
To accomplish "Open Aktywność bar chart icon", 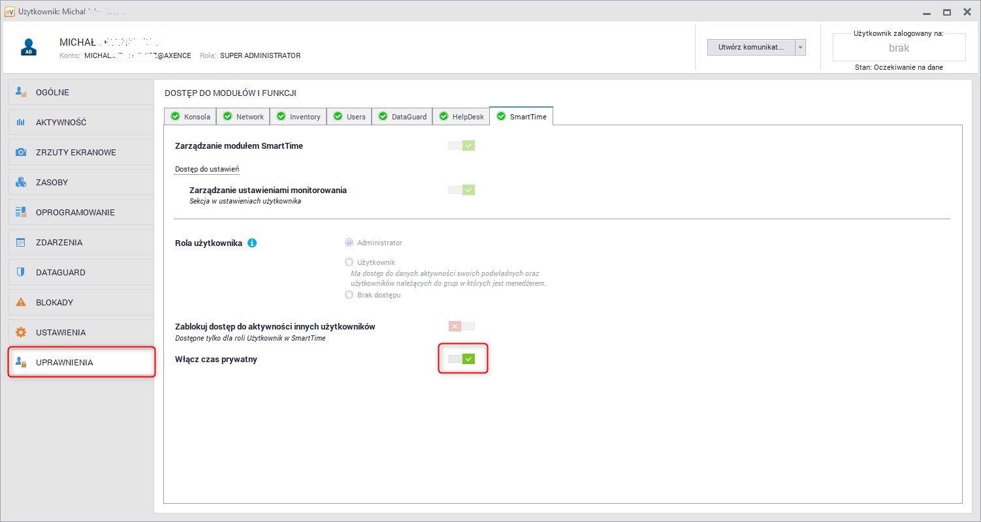I will tap(21, 122).
